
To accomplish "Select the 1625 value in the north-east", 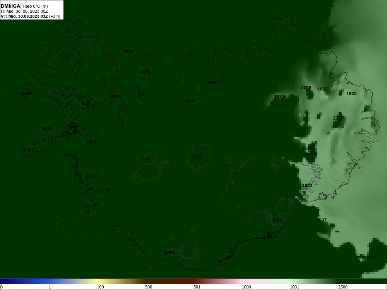I will click(351, 94).
